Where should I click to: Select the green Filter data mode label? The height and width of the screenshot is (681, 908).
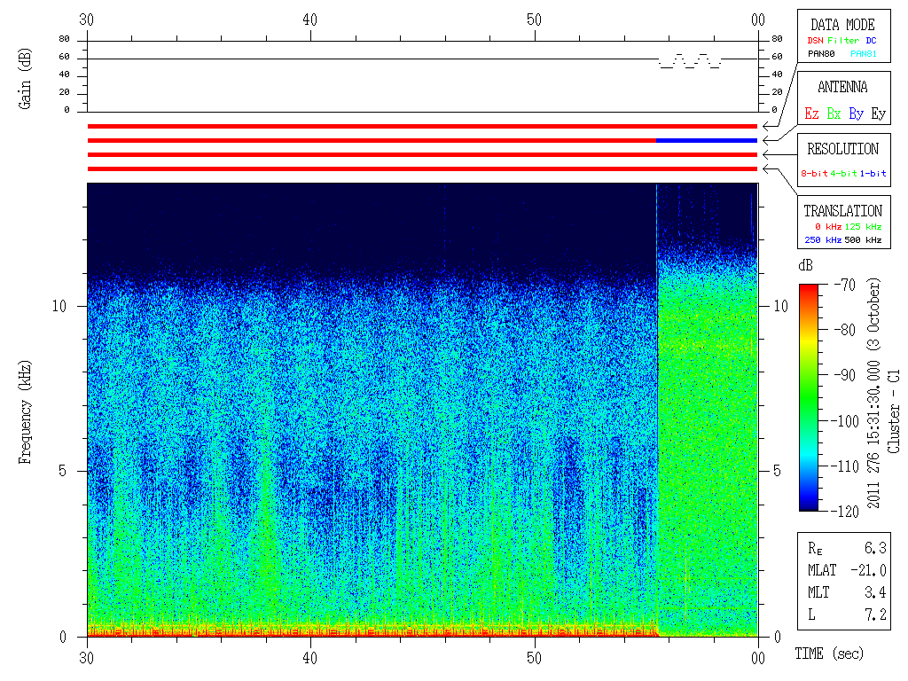coord(843,41)
